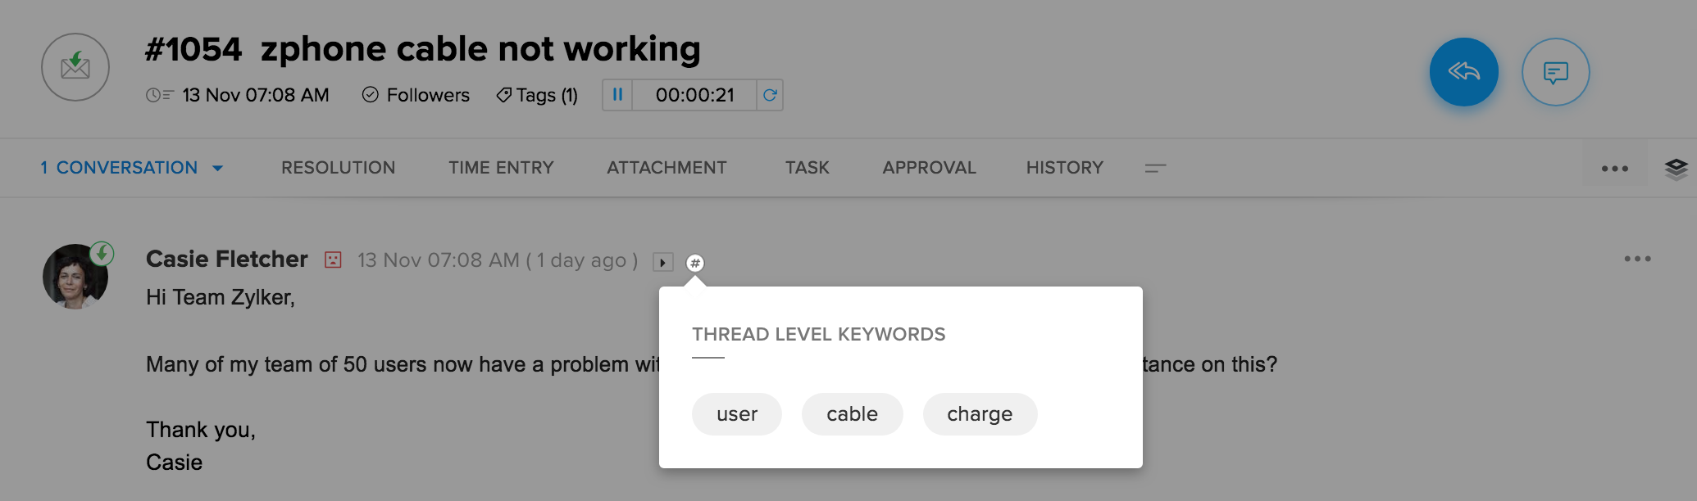Open the History tab
Viewport: 1697px width, 501px height.
tap(1064, 168)
